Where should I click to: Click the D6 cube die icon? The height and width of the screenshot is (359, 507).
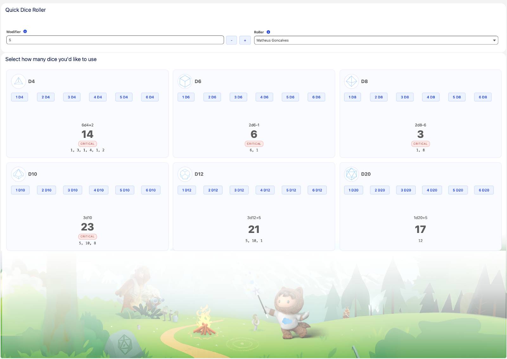pos(185,81)
